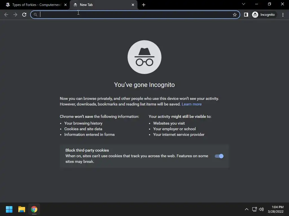Open Chrome's three-dot menu
The height and width of the screenshot is (216, 289).
[x=283, y=15]
